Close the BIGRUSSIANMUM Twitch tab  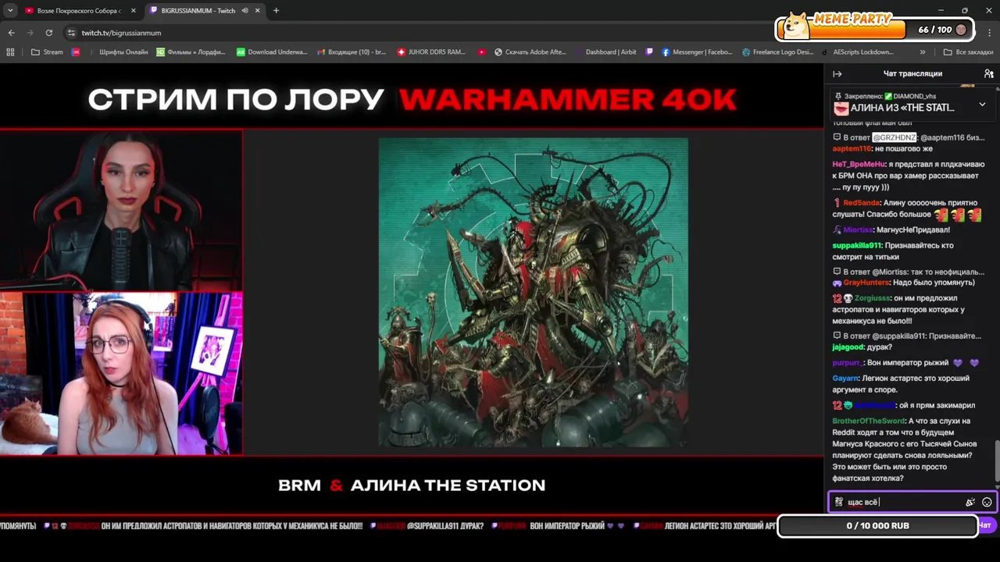point(257,11)
